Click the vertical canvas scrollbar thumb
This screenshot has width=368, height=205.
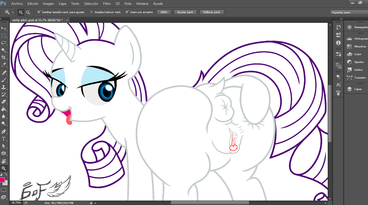pyautogui.click(x=330, y=114)
